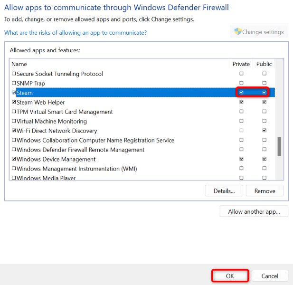
Task: Enable SNMP Trap app checkbox
Action: (x=14, y=84)
